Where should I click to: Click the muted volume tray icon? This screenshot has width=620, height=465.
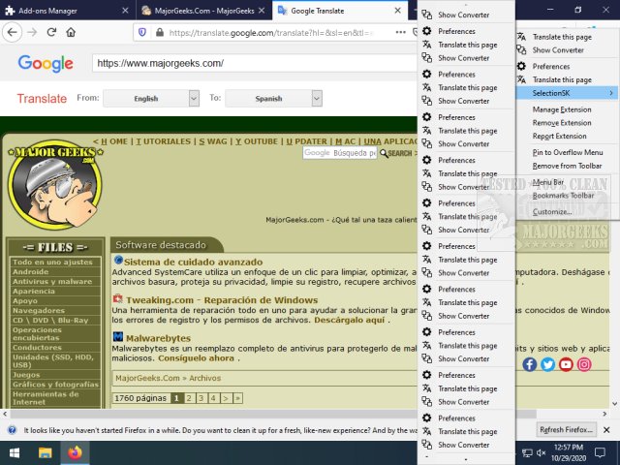542,452
